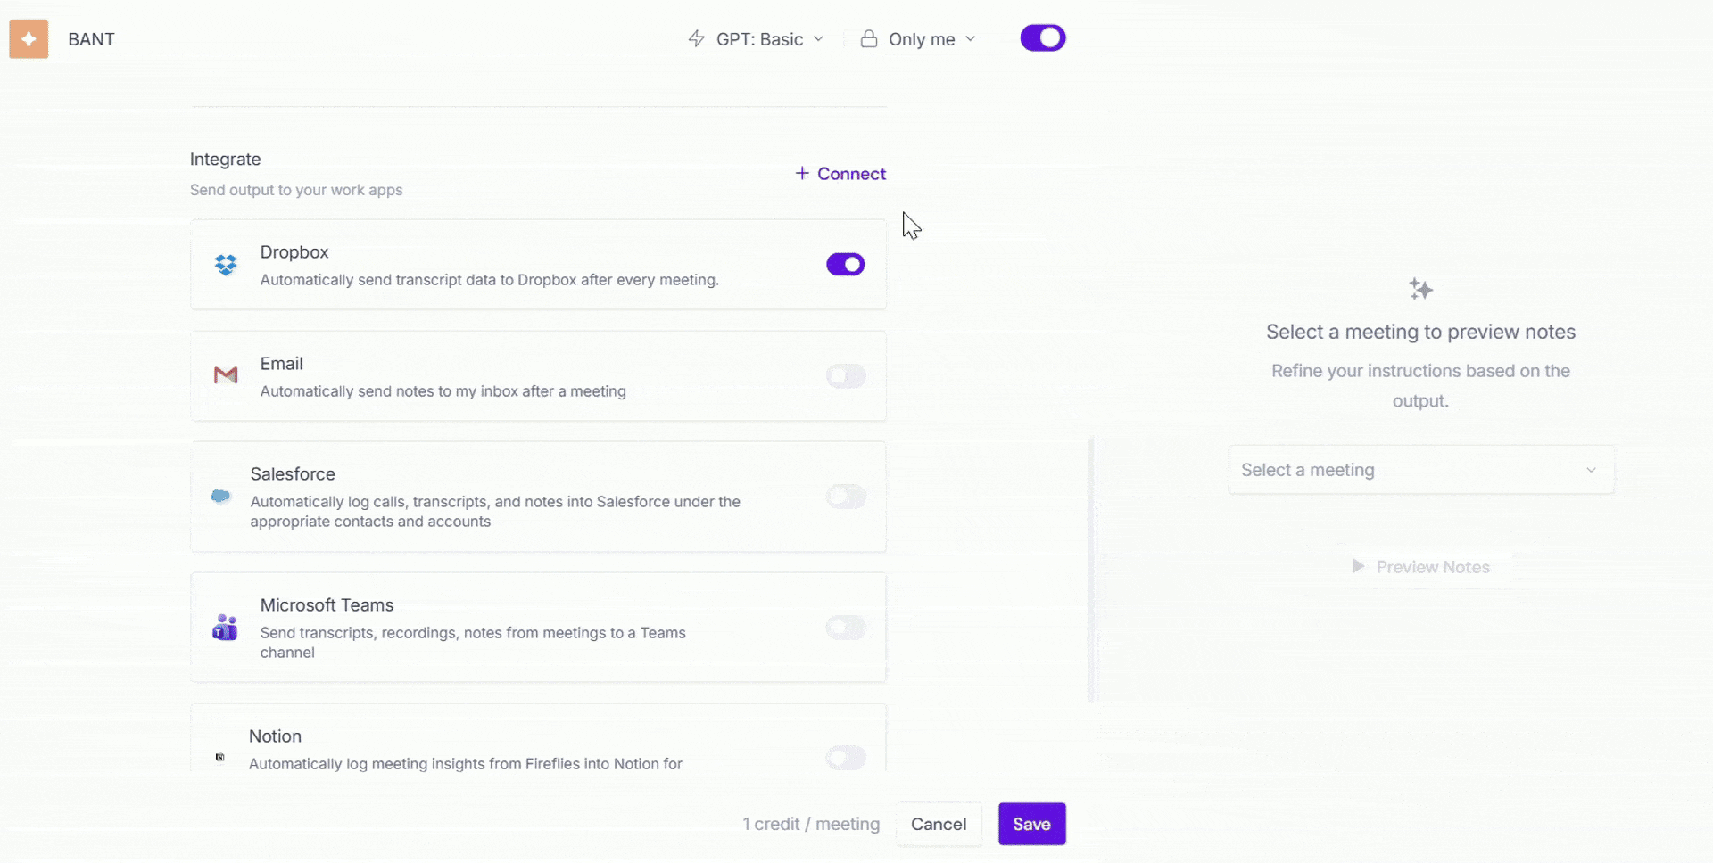Disable the Dropbox integration toggle
Image resolution: width=1713 pixels, height=863 pixels.
point(846,265)
